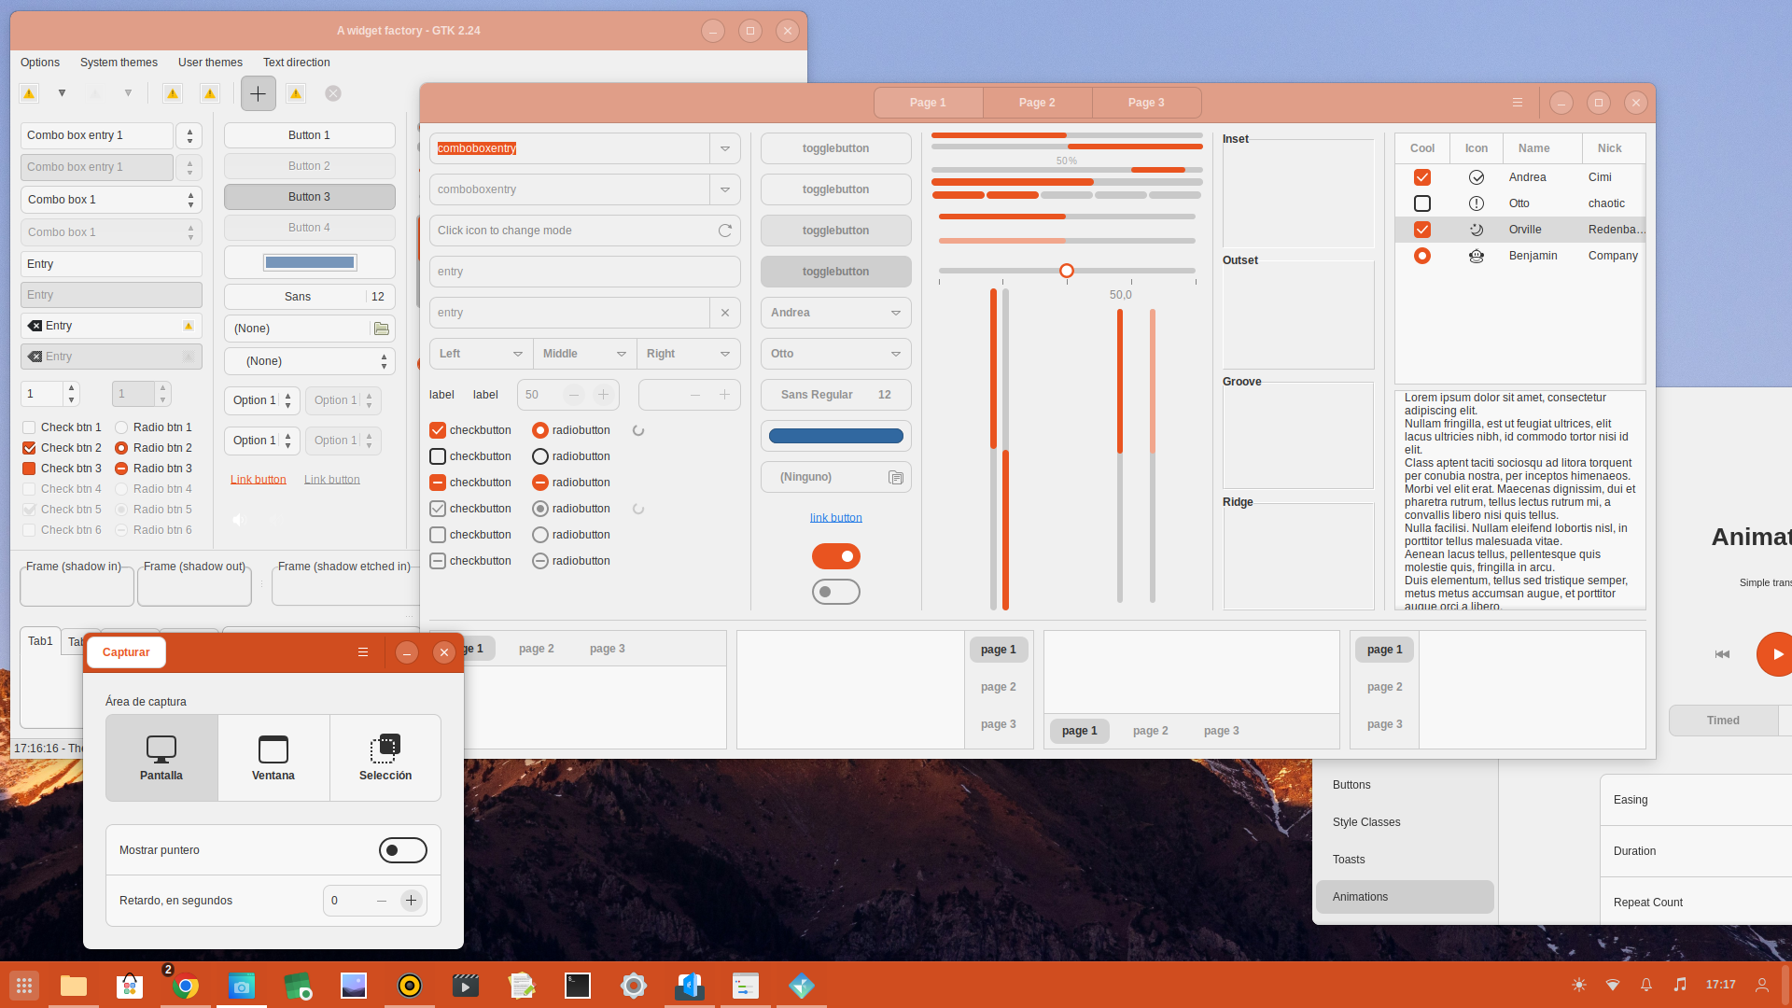Screen dimensions: 1792x1008
Task: Click the brightness sun icon in system tray
Action: (1579, 985)
